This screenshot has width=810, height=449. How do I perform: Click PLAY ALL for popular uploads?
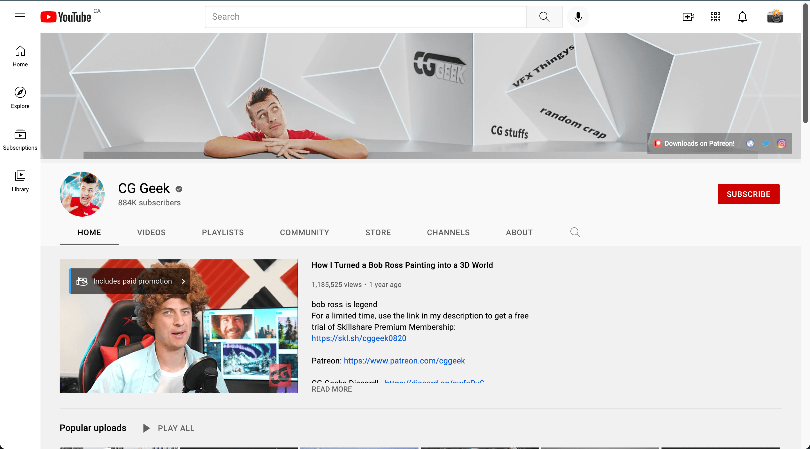176,428
